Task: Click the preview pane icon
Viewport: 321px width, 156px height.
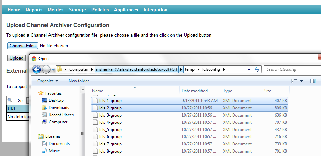Action: tap(313, 81)
